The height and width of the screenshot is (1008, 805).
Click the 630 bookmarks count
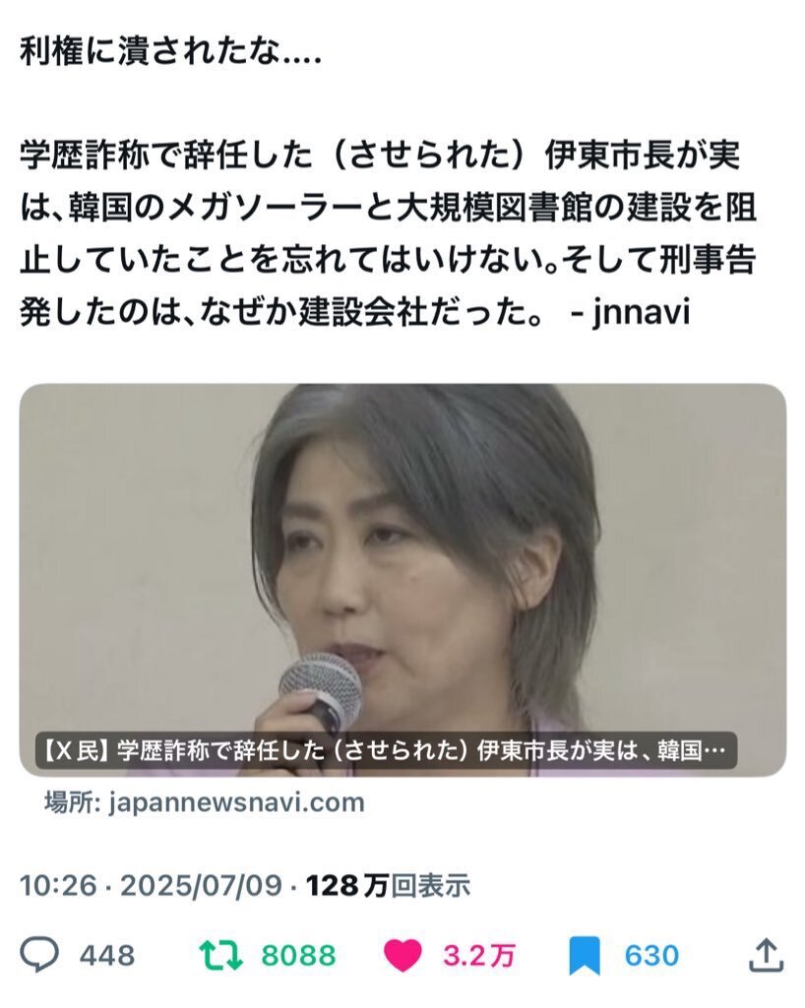pyautogui.click(x=651, y=955)
